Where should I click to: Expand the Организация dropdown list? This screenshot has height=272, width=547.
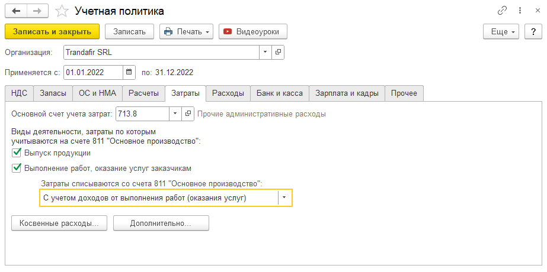(265, 52)
